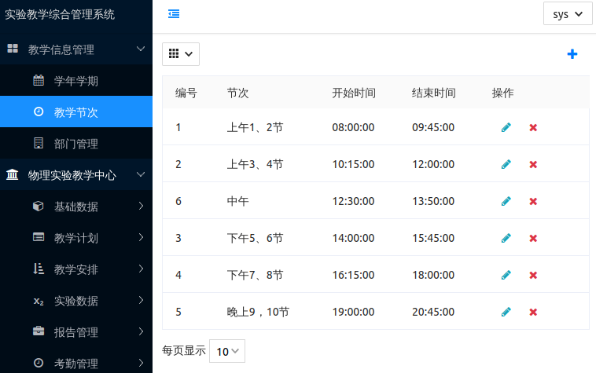Viewport: 596px width, 373px height.
Task: Click the blue plus add icon
Action: (x=572, y=54)
